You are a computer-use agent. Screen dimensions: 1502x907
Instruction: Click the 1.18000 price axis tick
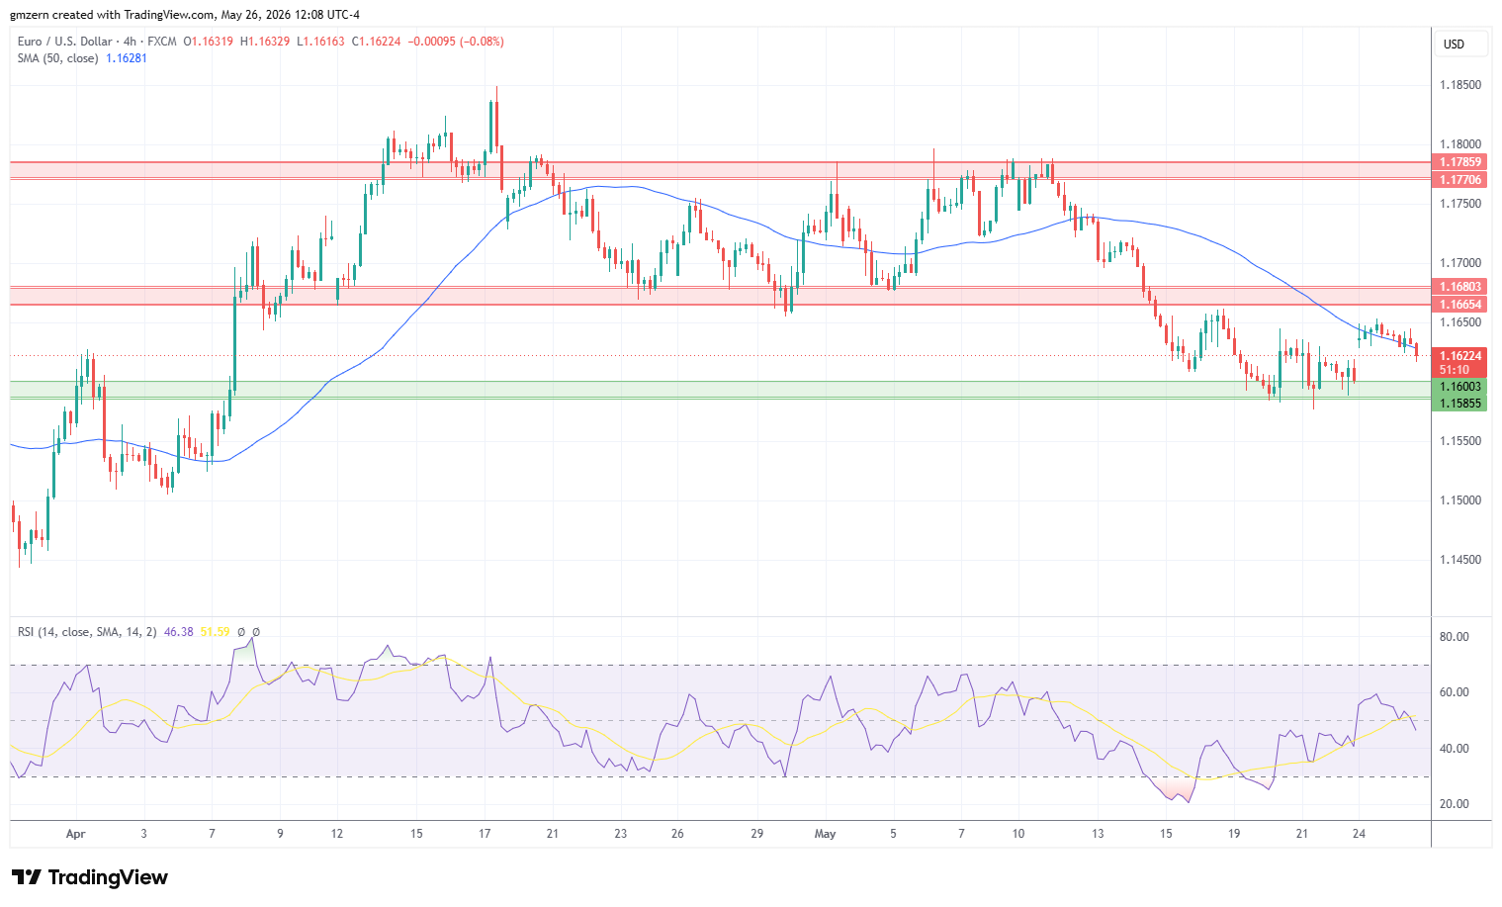tap(1460, 144)
